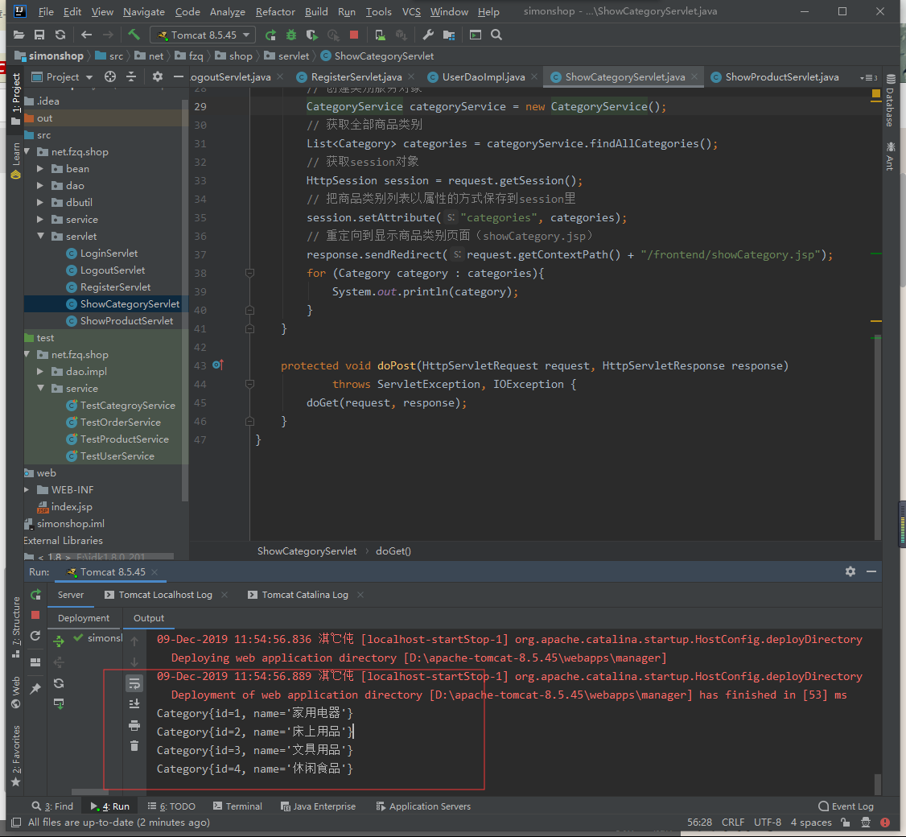Click CRLF line separator in status bar
This screenshot has width=906, height=837.
(733, 823)
